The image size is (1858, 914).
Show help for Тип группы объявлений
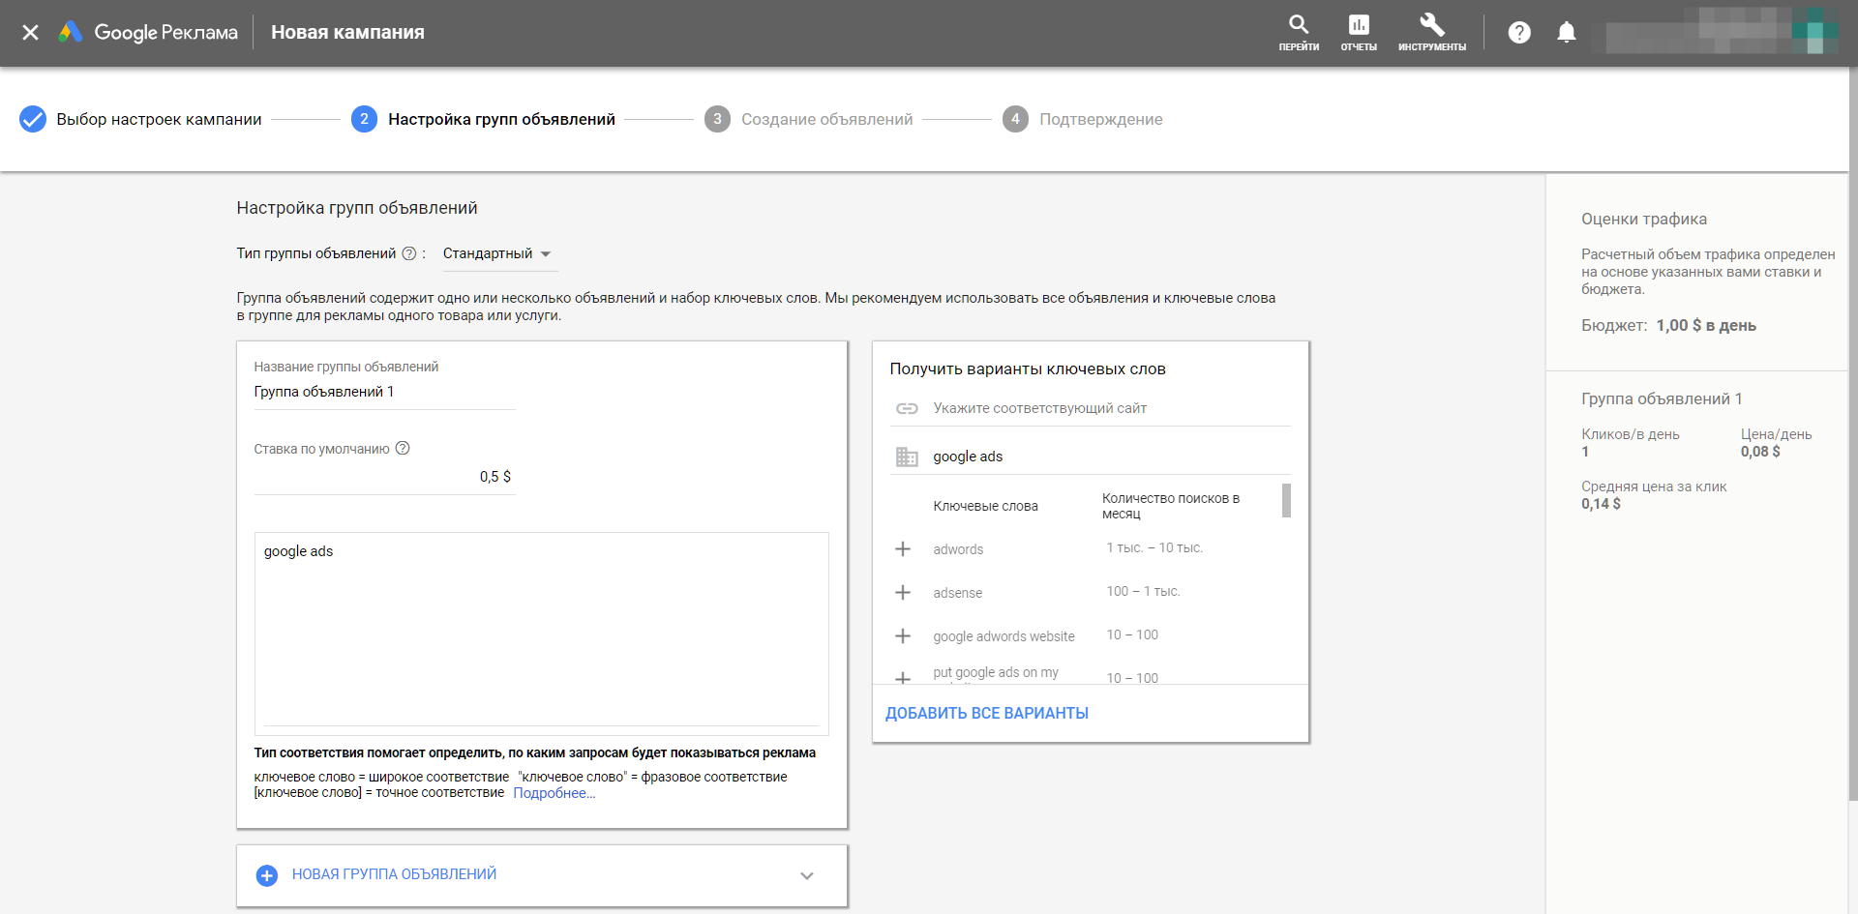click(x=409, y=253)
